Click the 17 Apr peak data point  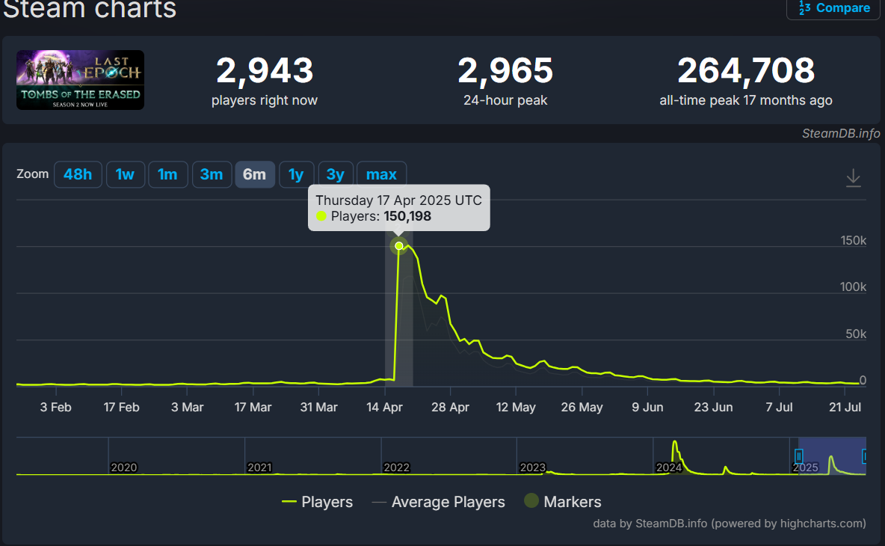click(x=399, y=245)
